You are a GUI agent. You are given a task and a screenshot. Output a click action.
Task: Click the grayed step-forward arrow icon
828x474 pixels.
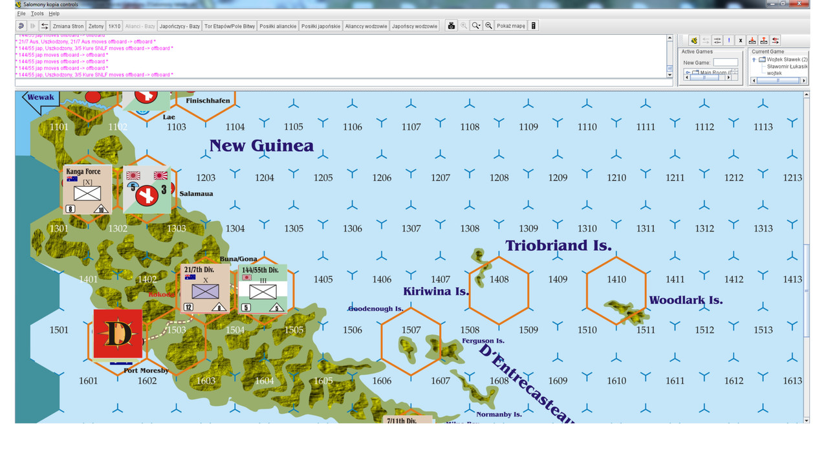pos(33,26)
